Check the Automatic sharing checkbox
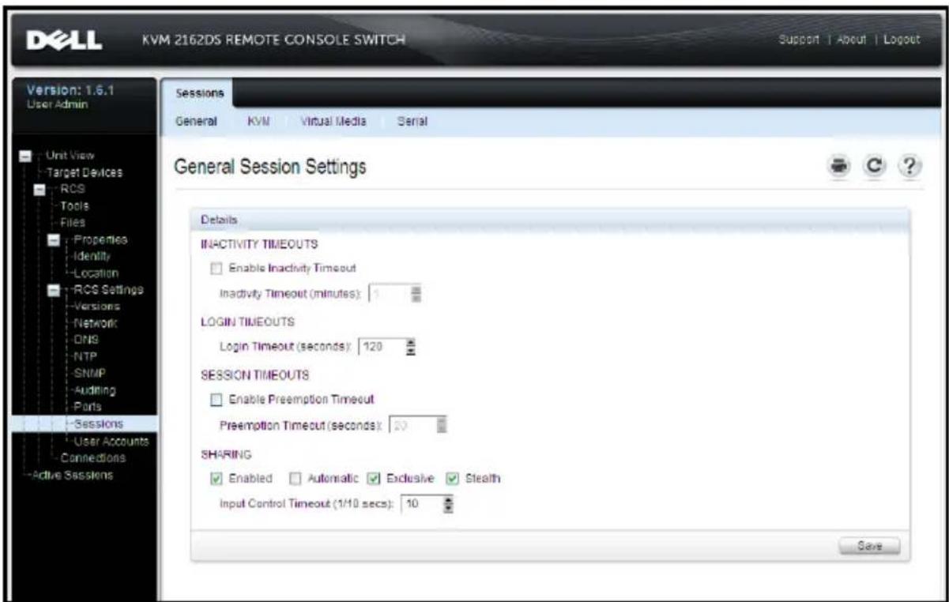Viewport: 949px width, 602px height. click(x=295, y=478)
